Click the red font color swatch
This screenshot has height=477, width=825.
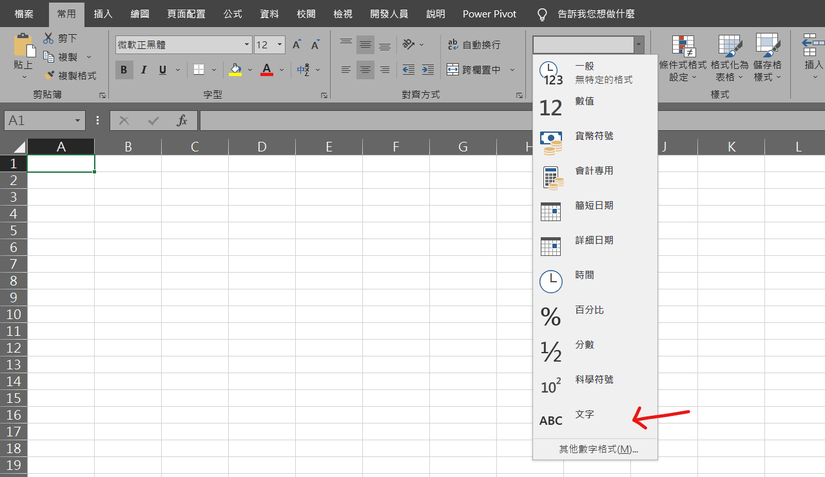pyautogui.click(x=266, y=74)
